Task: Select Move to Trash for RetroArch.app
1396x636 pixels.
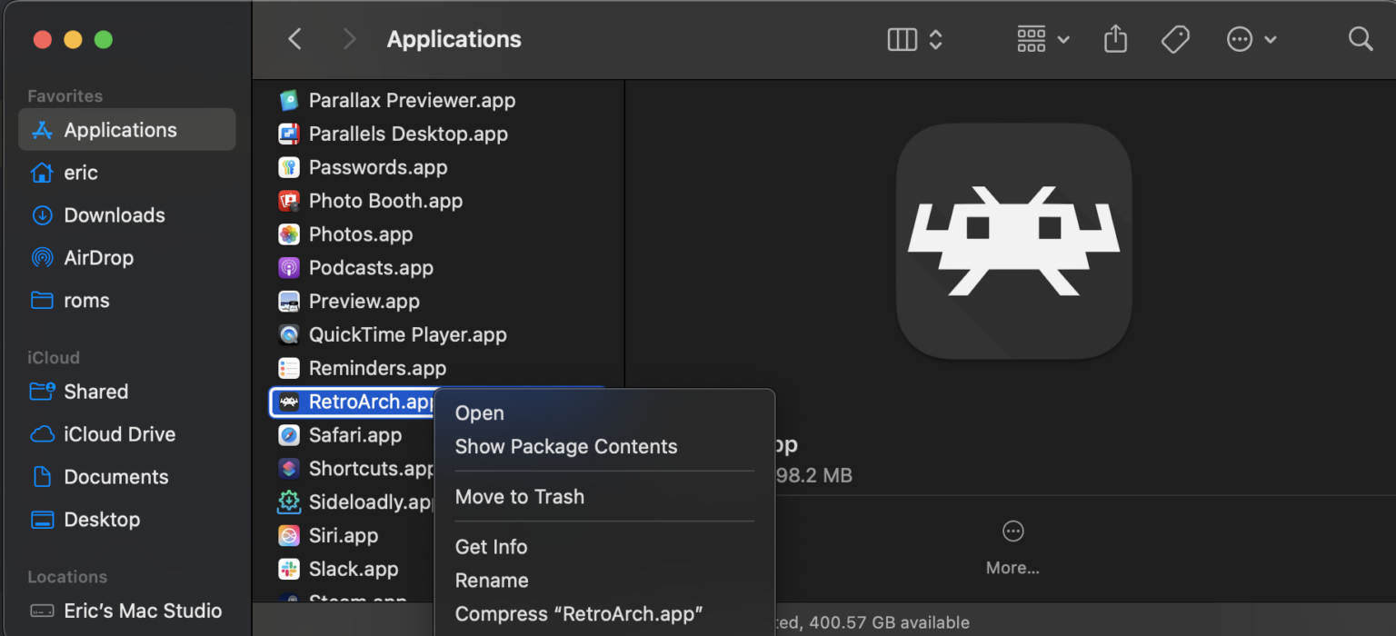Action: [520, 497]
